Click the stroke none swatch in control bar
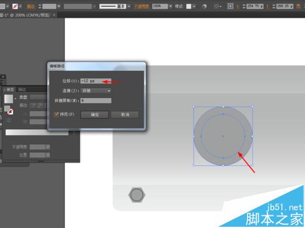305x228 pixels. 15,6
